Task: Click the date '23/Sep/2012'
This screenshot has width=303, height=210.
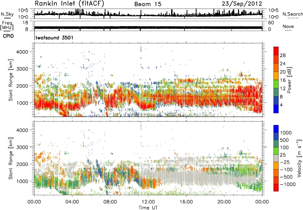Action: point(242,3)
